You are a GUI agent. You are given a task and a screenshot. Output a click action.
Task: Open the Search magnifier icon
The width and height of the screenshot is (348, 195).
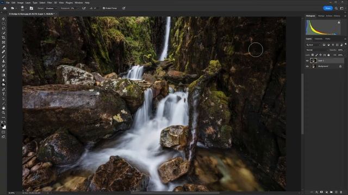tap(336, 8)
